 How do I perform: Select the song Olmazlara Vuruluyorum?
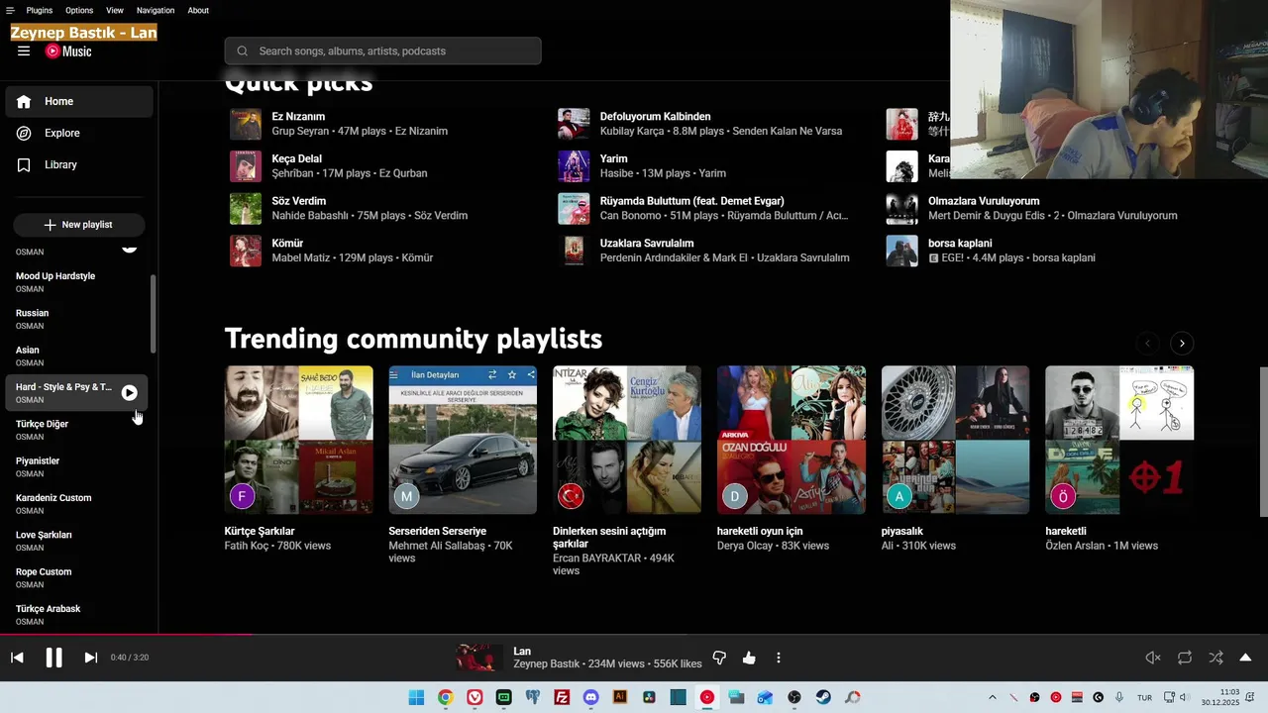tap(984, 201)
